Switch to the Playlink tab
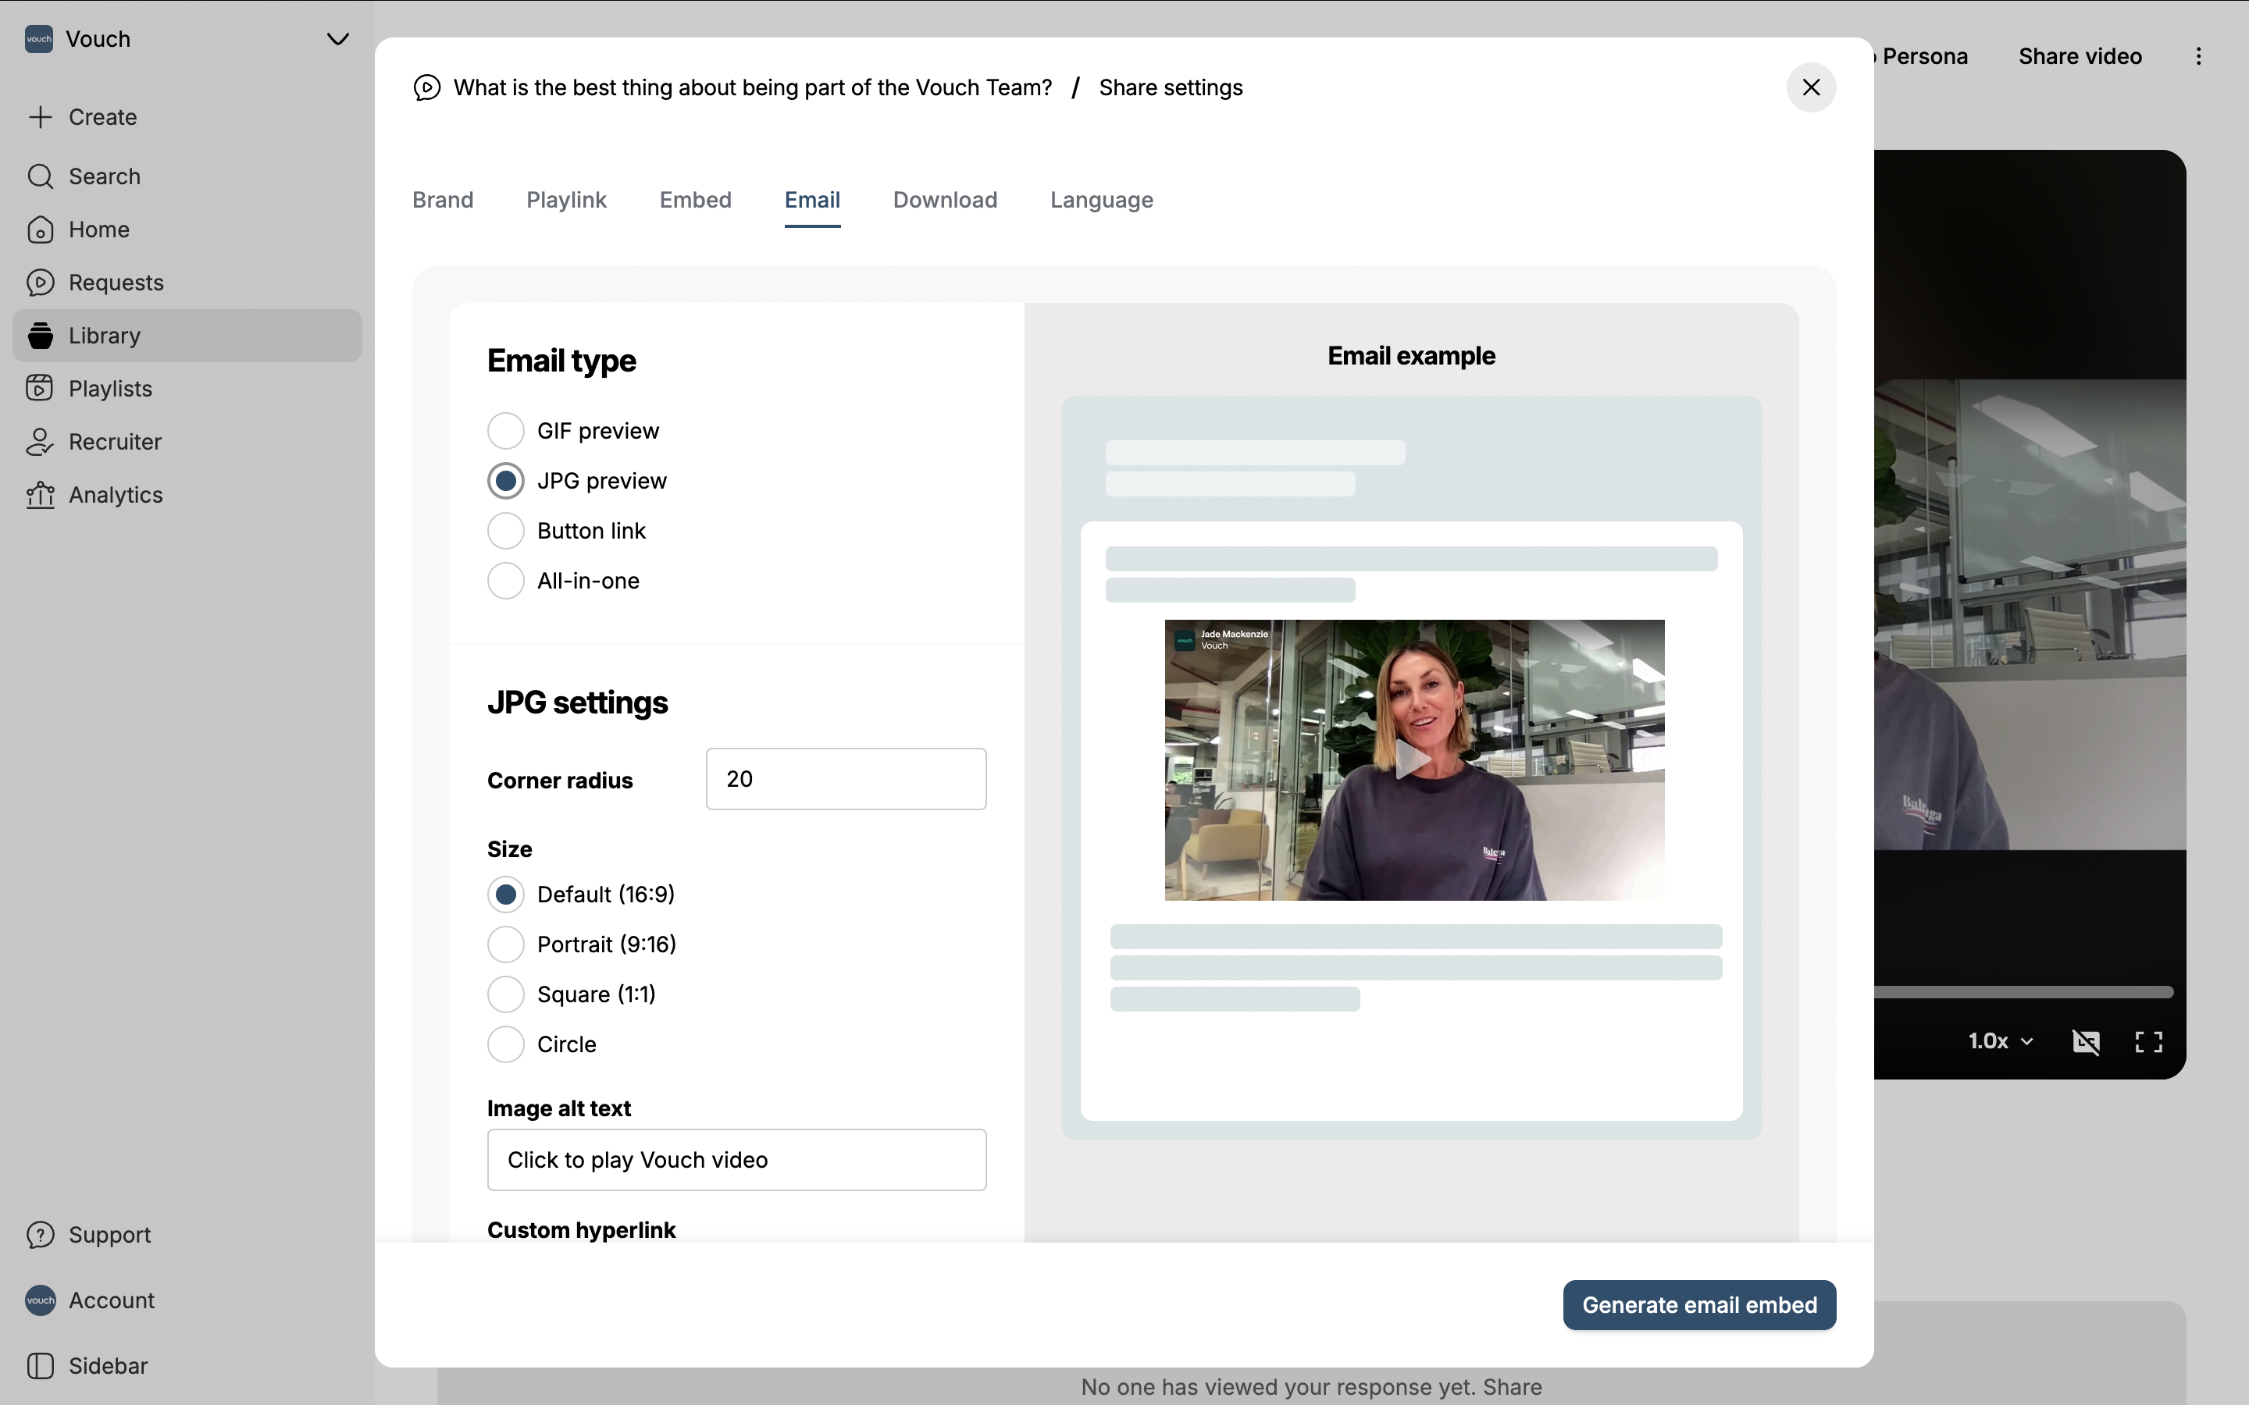This screenshot has width=2249, height=1405. pos(566,200)
